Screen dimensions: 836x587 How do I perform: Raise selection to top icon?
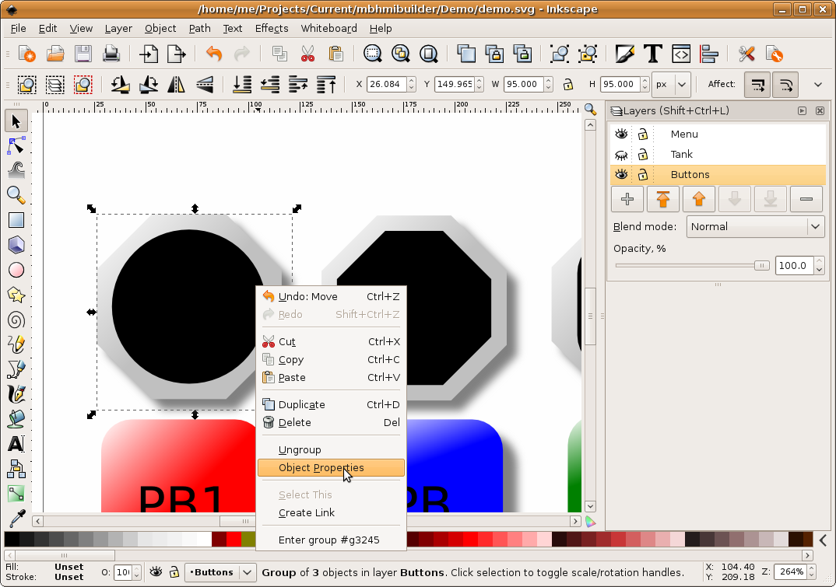(326, 84)
